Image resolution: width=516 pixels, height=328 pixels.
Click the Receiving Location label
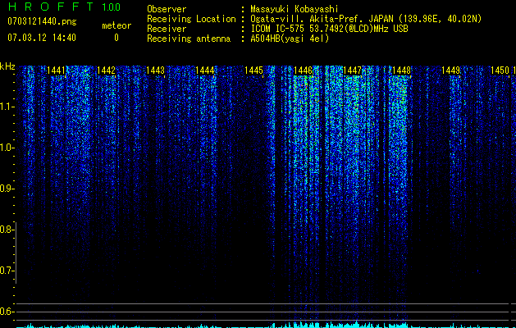(x=191, y=19)
